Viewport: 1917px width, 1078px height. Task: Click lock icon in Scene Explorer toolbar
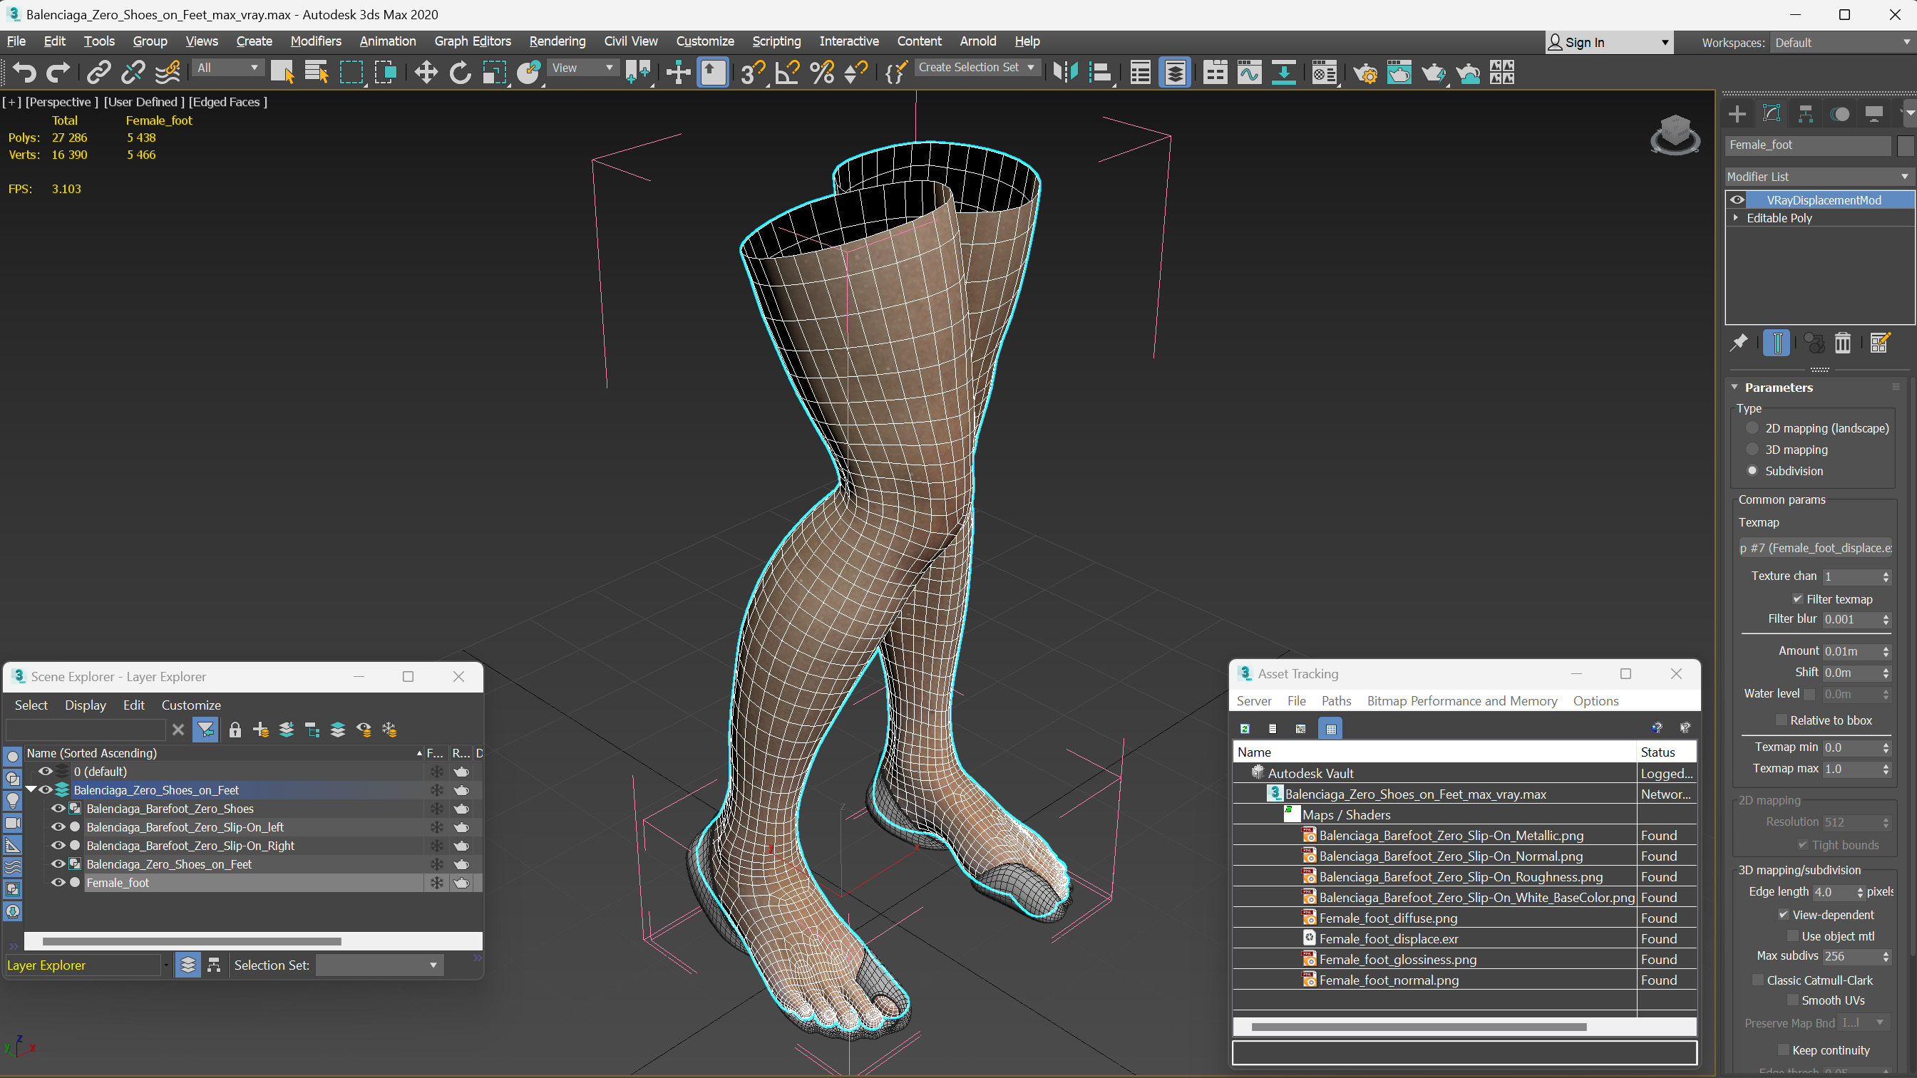(235, 730)
